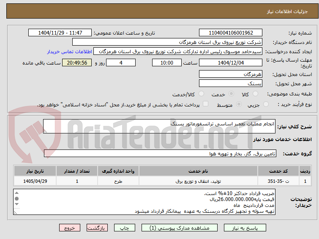Image resolution: width=319 pixels, height=239 pixels.
Task: Click the row number cell showing 1
Action: point(305,181)
